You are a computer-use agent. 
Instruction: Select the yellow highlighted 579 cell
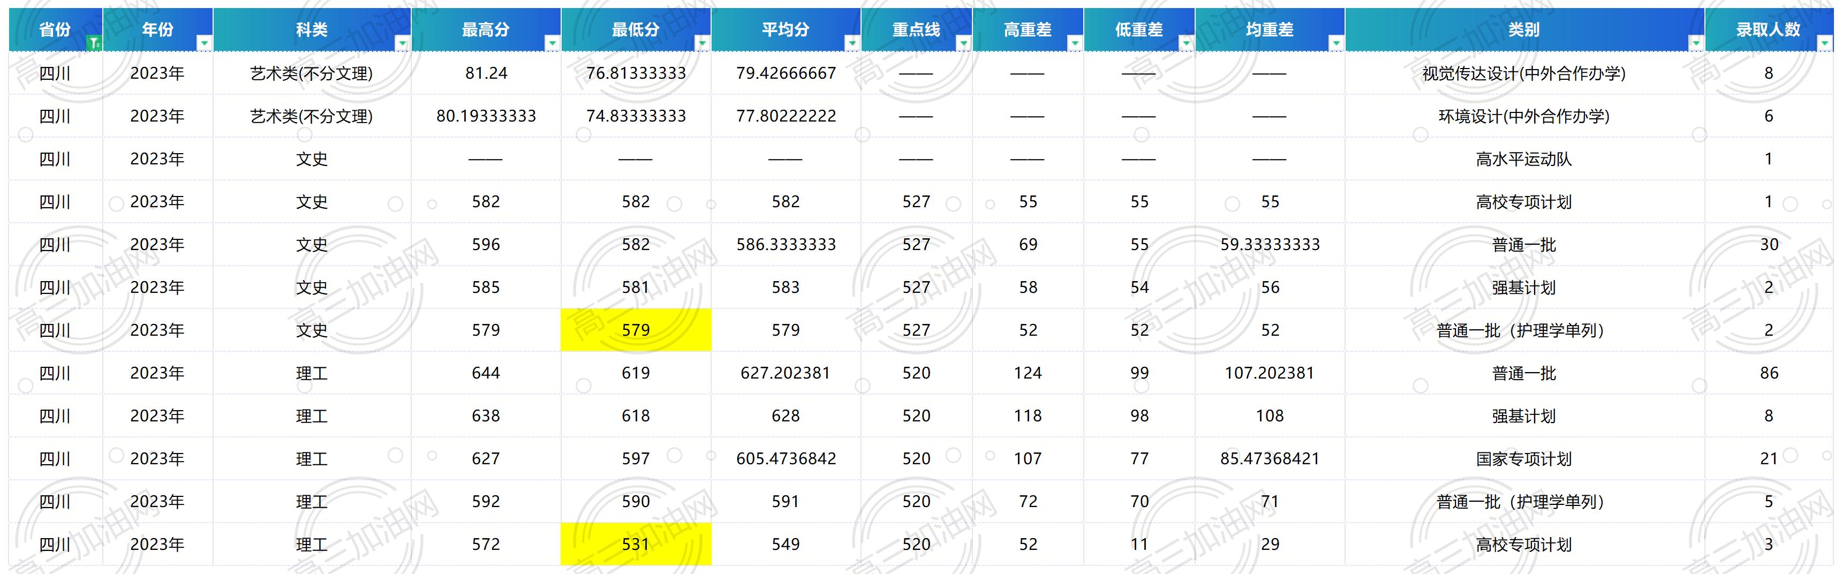(x=636, y=330)
